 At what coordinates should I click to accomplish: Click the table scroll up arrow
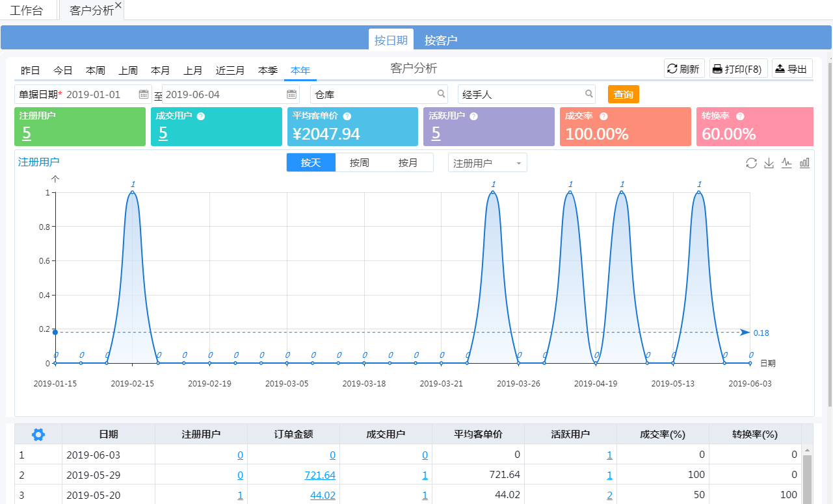tap(807, 450)
